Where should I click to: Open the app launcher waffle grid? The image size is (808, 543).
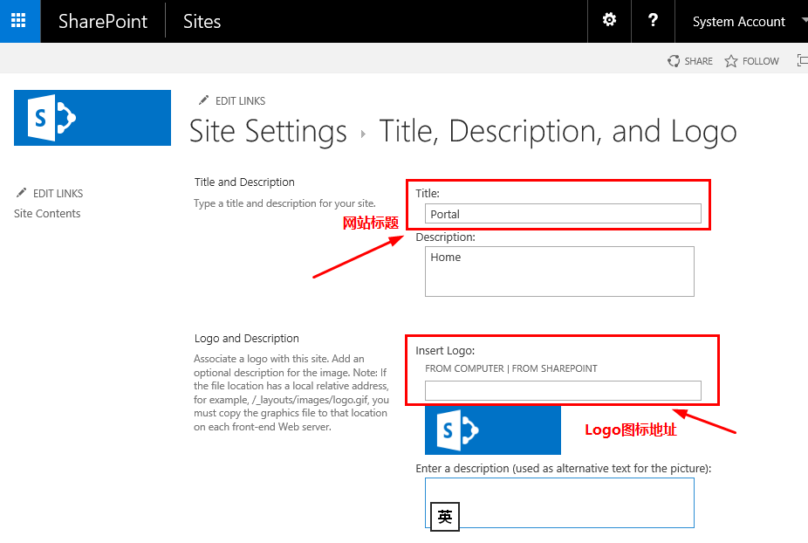(x=18, y=21)
